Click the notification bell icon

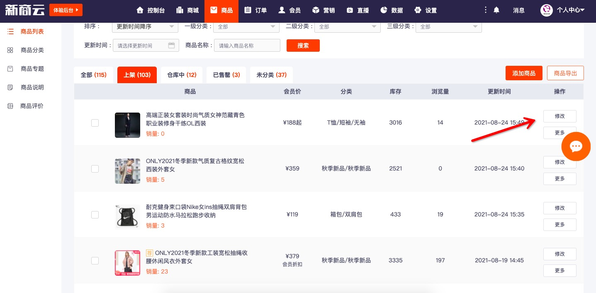coord(496,10)
